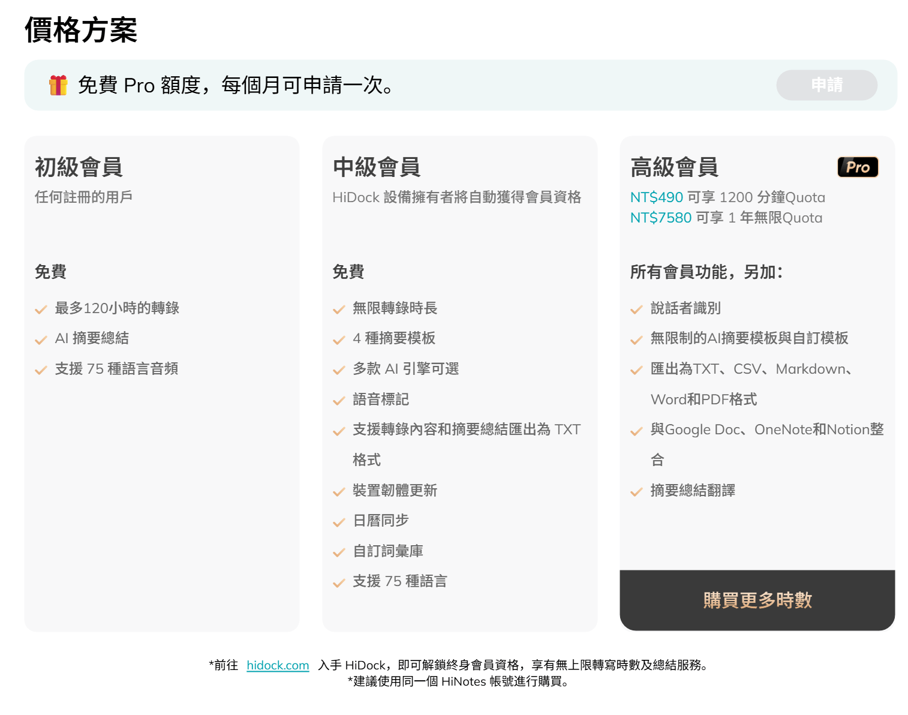
Task: Select the 高級會員 plan heading
Action: coord(674,167)
